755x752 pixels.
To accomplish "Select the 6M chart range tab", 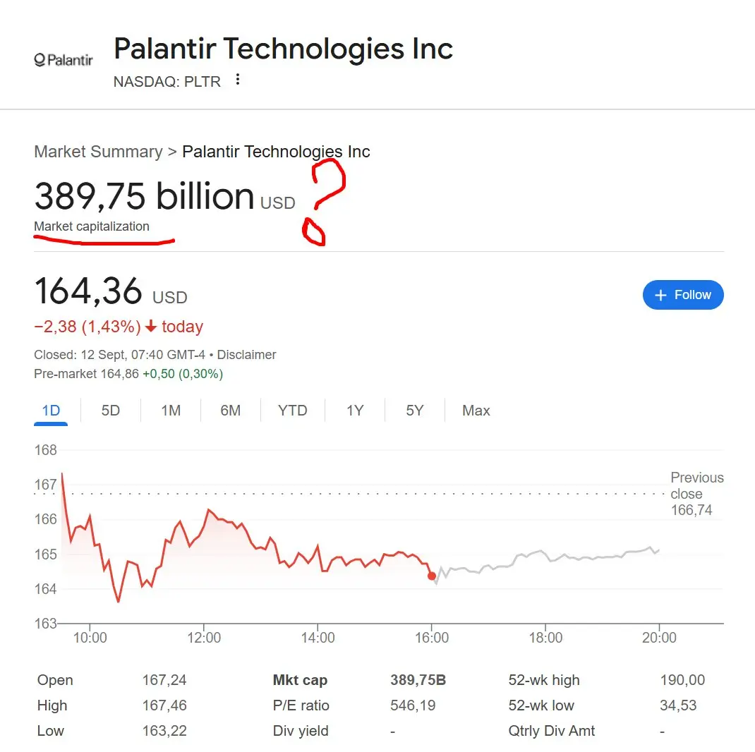I will tap(230, 411).
